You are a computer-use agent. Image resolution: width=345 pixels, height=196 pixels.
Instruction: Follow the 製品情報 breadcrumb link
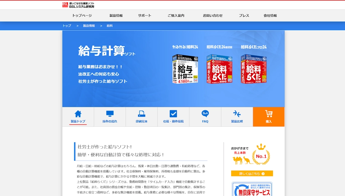tap(89, 26)
